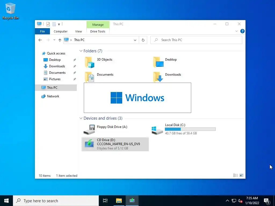Open the Drive Tools ribbon tab
This screenshot has width=275, height=206.
[98, 31]
